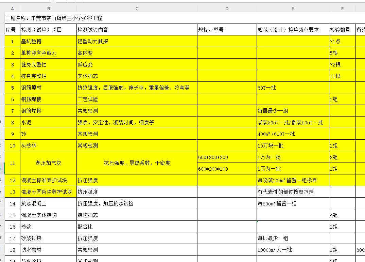
Task: Click the 600*200*200 specification cell
Action: pos(227,157)
